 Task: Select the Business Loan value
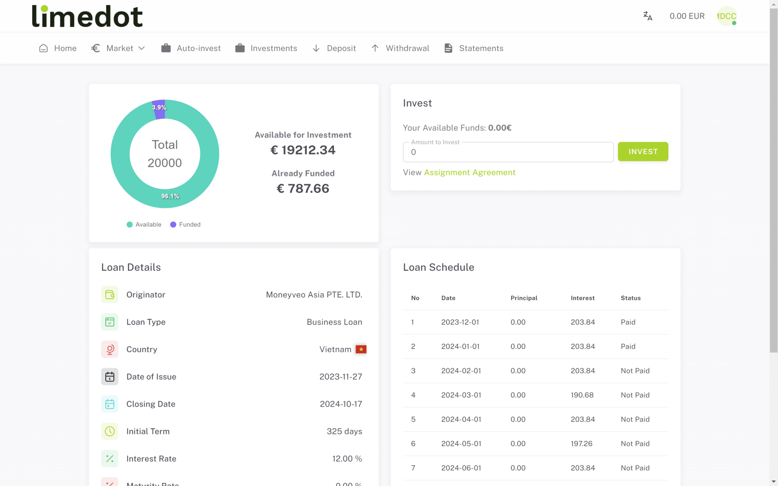(x=334, y=322)
